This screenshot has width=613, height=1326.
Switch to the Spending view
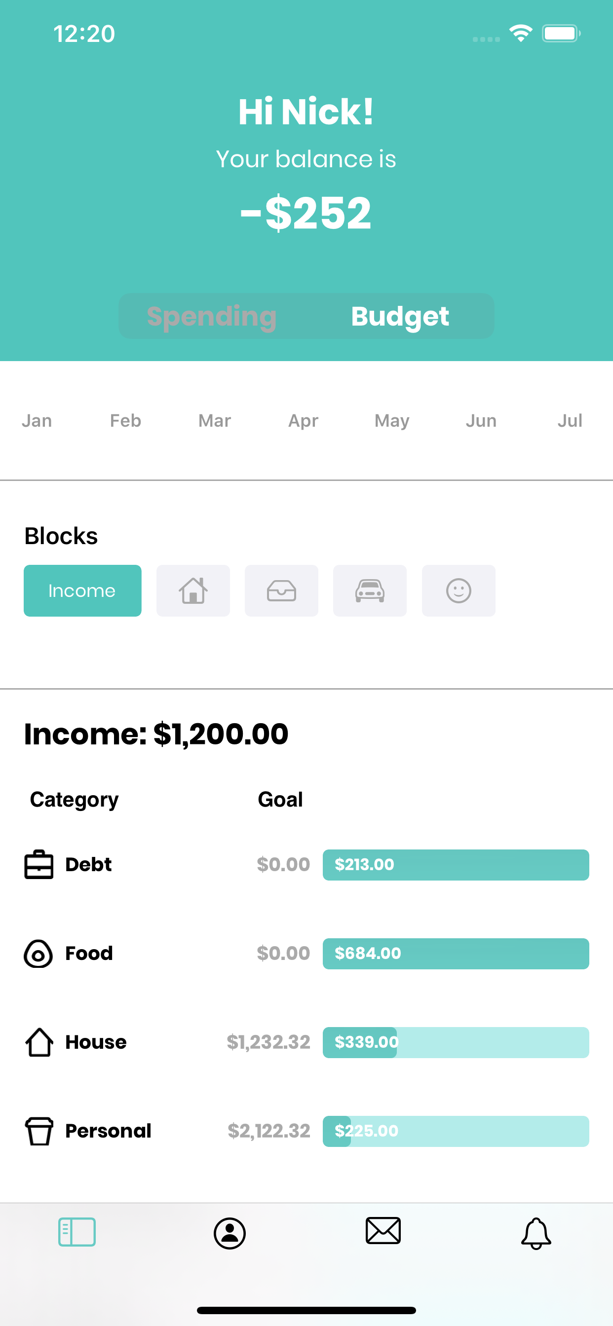[212, 316]
